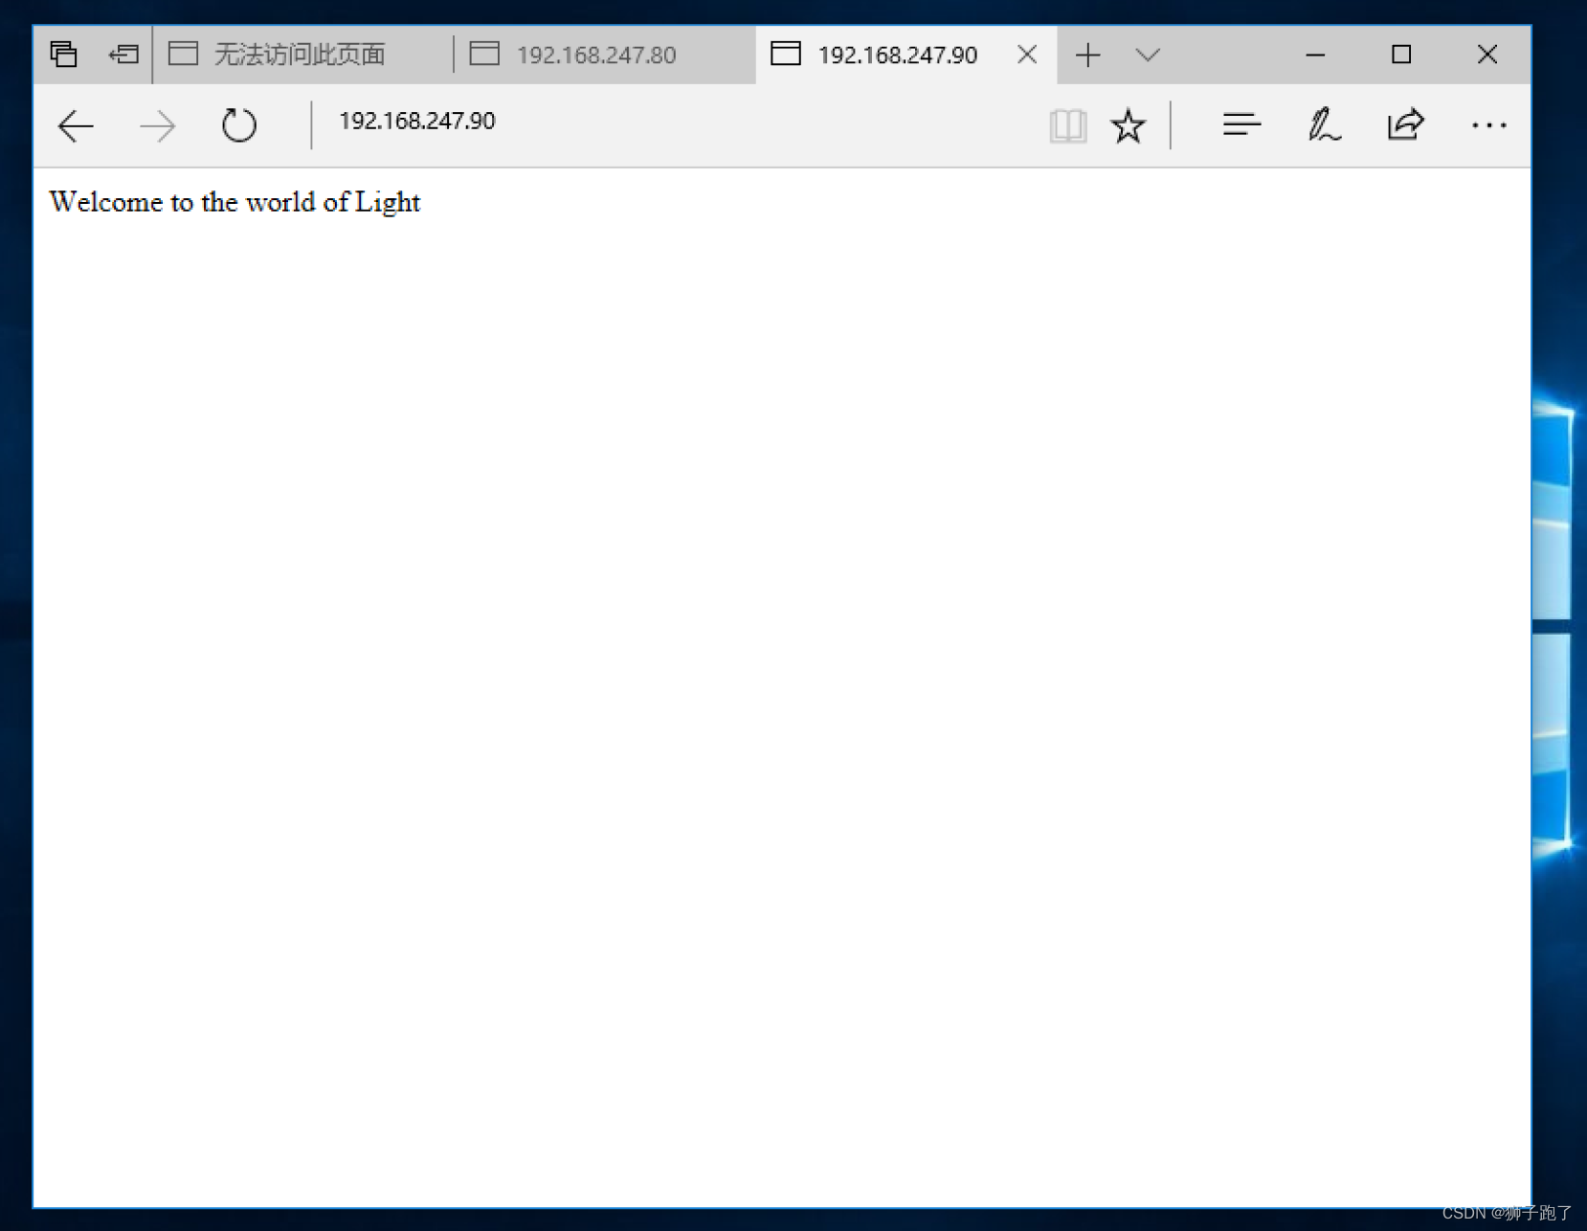Switch to the 192.168.247.80 tab

tap(604, 55)
